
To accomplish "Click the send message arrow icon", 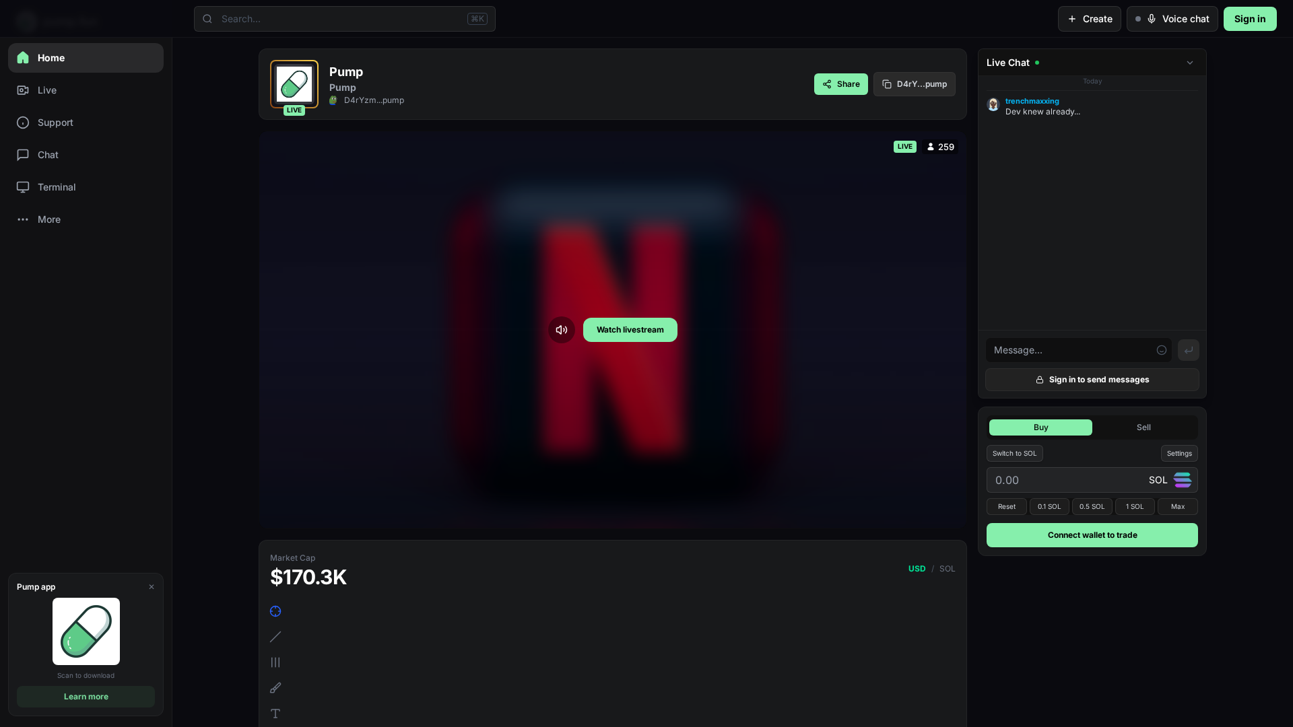I will point(1189,350).
